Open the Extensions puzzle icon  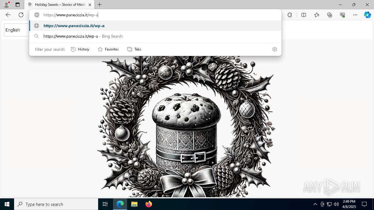coord(290,15)
